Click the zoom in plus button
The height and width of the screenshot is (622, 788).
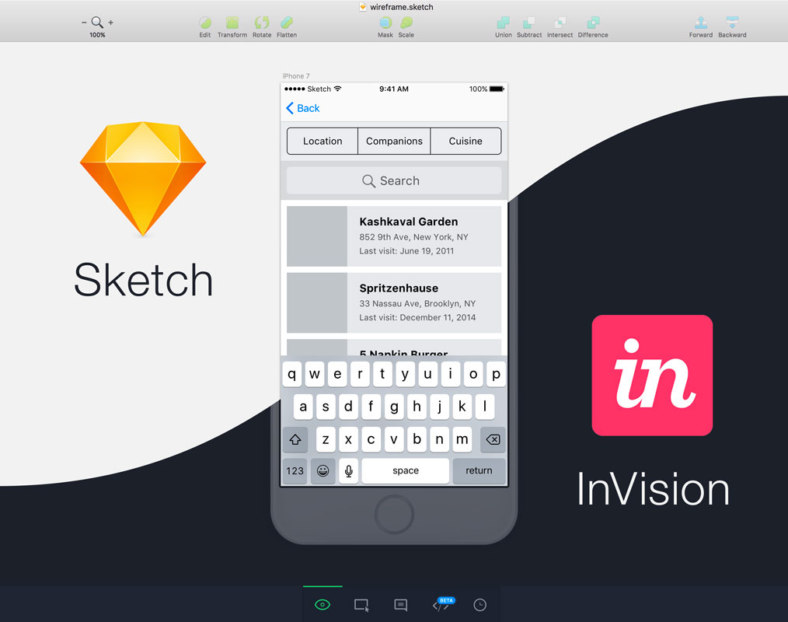click(x=110, y=23)
